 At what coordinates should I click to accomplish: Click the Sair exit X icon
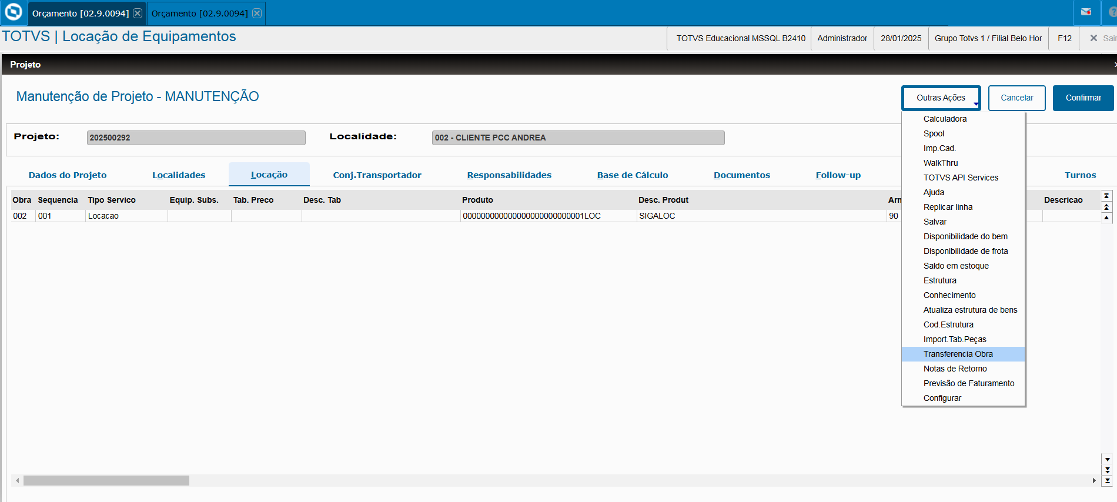1093,38
